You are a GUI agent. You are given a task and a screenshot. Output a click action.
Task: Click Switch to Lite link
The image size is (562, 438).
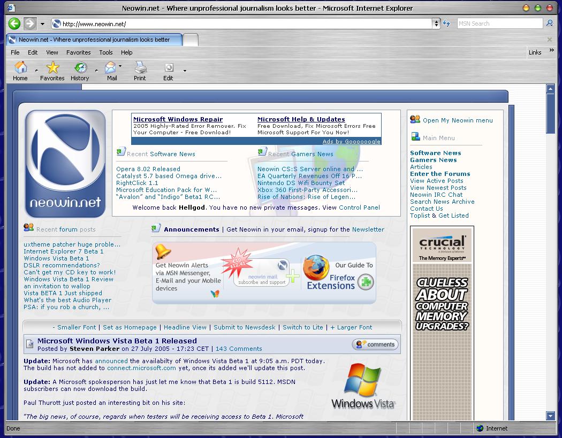303,327
